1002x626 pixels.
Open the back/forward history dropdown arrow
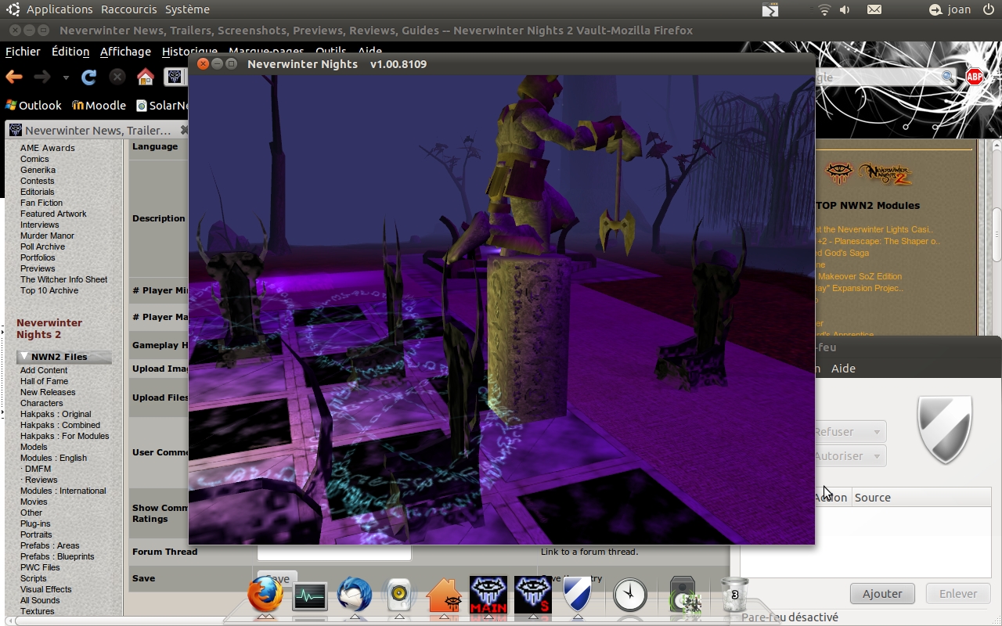point(66,77)
